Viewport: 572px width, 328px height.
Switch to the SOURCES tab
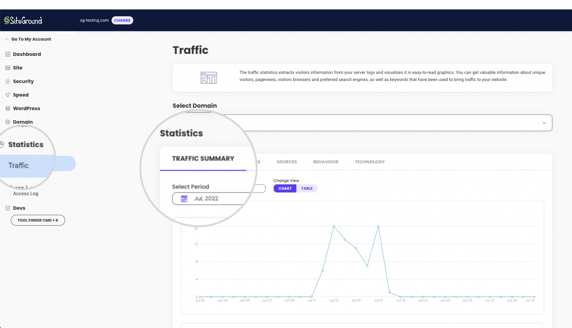click(287, 162)
